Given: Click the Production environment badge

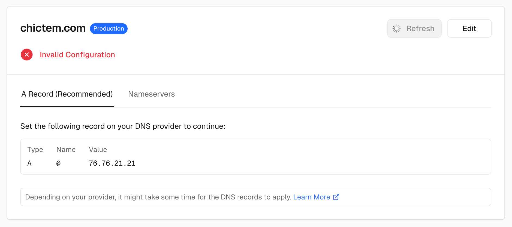Looking at the screenshot, I should coord(109,29).
